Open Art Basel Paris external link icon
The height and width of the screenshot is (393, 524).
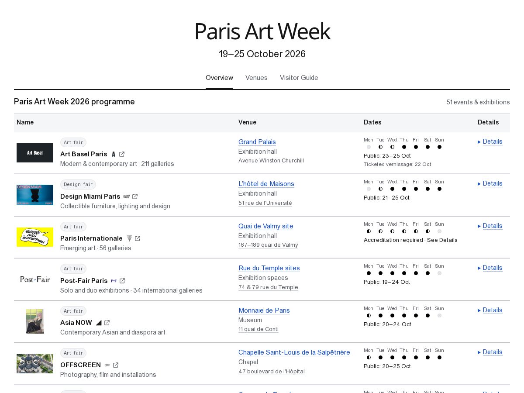click(x=122, y=154)
